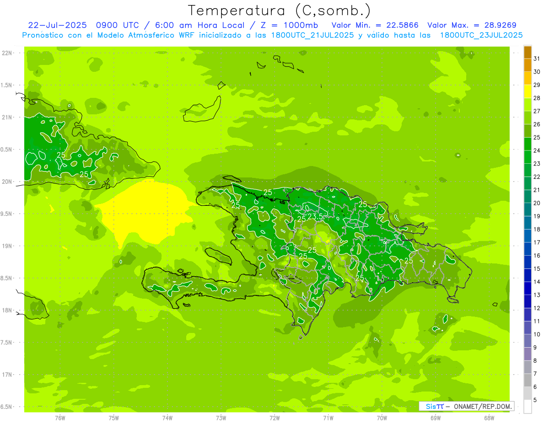Click the "Temperatura (C,somb.)" chart title
The width and height of the screenshot is (549, 424).
280,11
